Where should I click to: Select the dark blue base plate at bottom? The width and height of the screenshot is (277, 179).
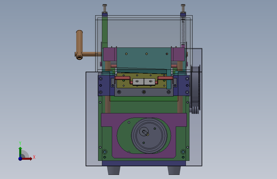pyautogui.click(x=144, y=163)
